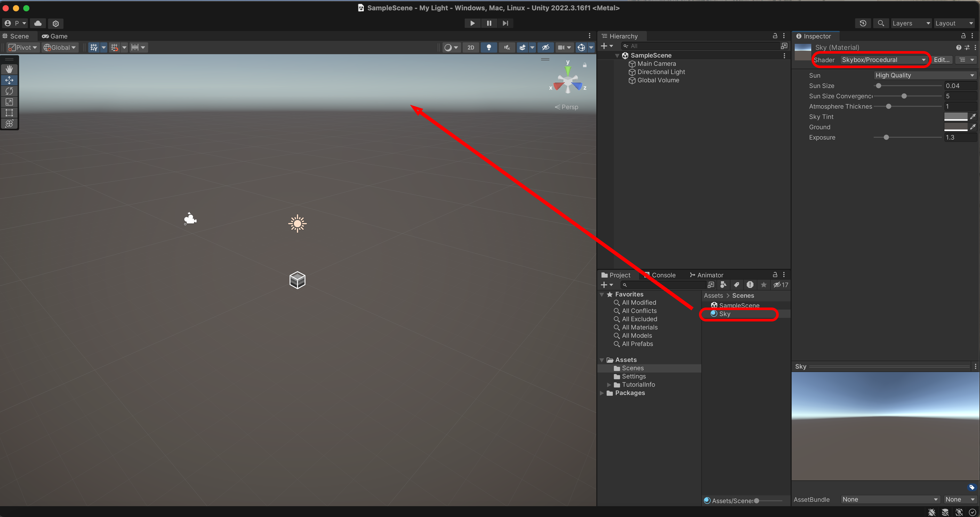This screenshot has height=517, width=980.
Task: Select the Scale tool
Action: [x=9, y=102]
